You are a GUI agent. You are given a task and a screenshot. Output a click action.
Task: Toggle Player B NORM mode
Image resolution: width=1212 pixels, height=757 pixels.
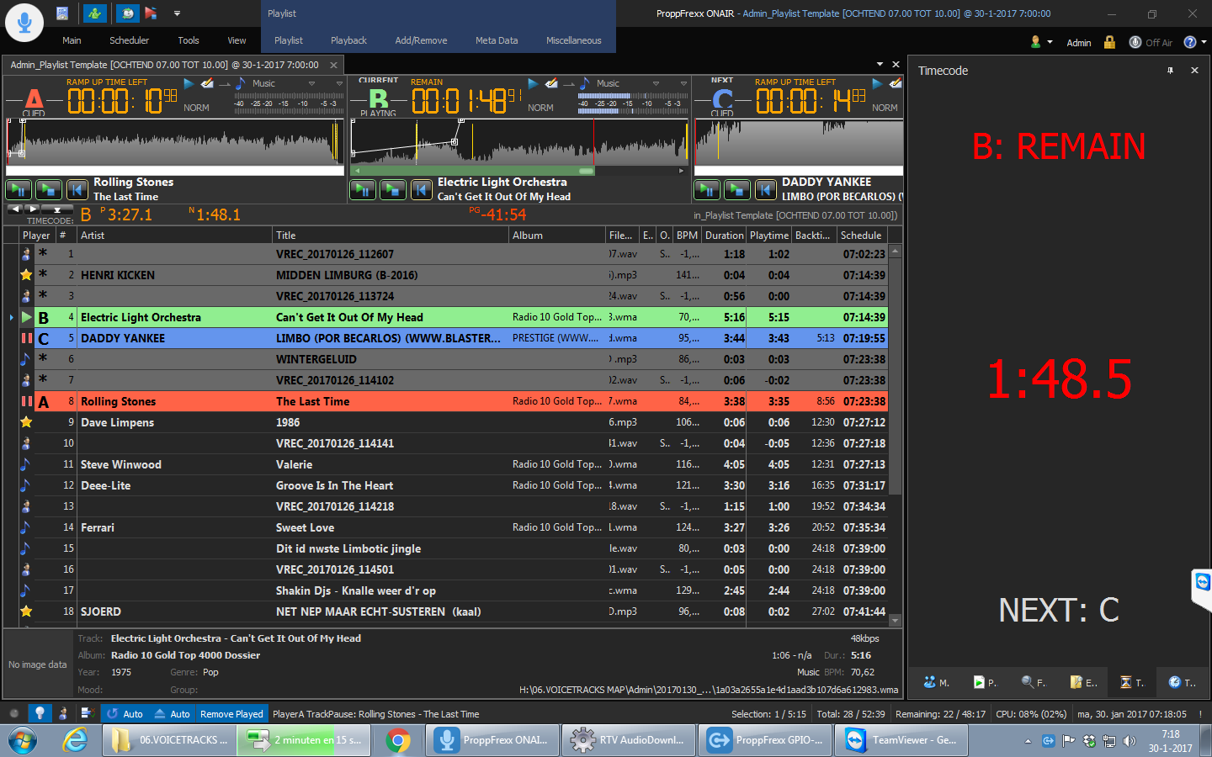coord(540,108)
